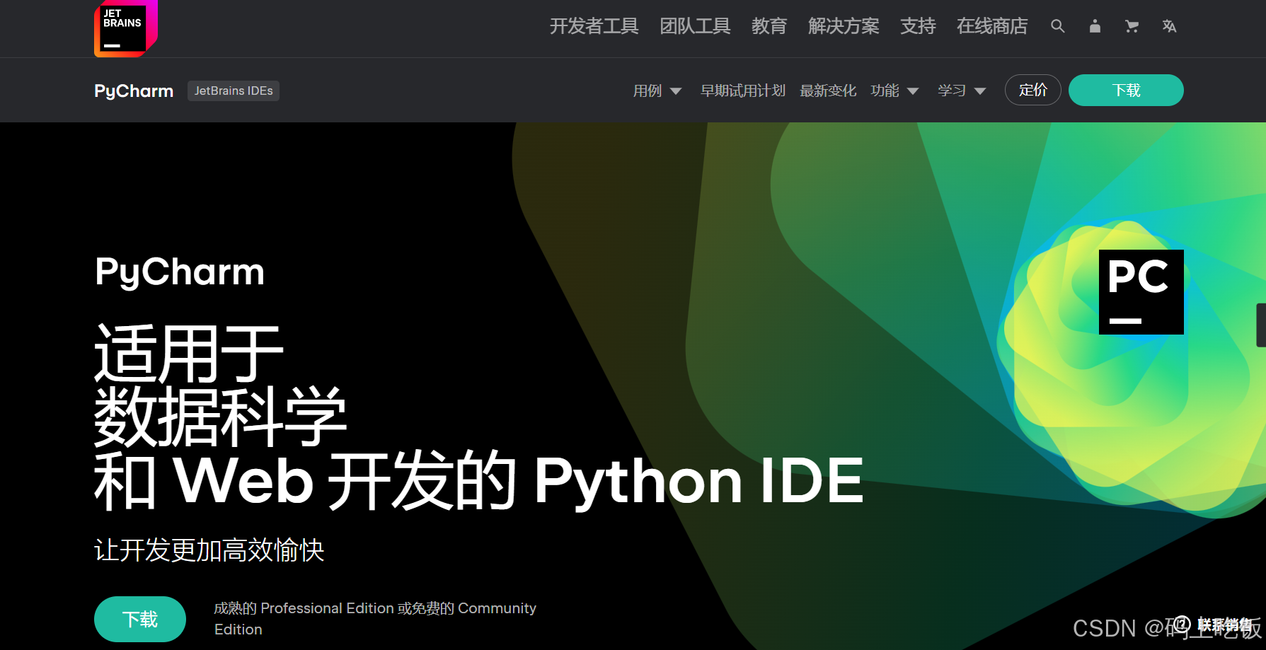This screenshot has height=650, width=1266.
Task: Expand the 功能 dropdown
Action: tap(894, 91)
